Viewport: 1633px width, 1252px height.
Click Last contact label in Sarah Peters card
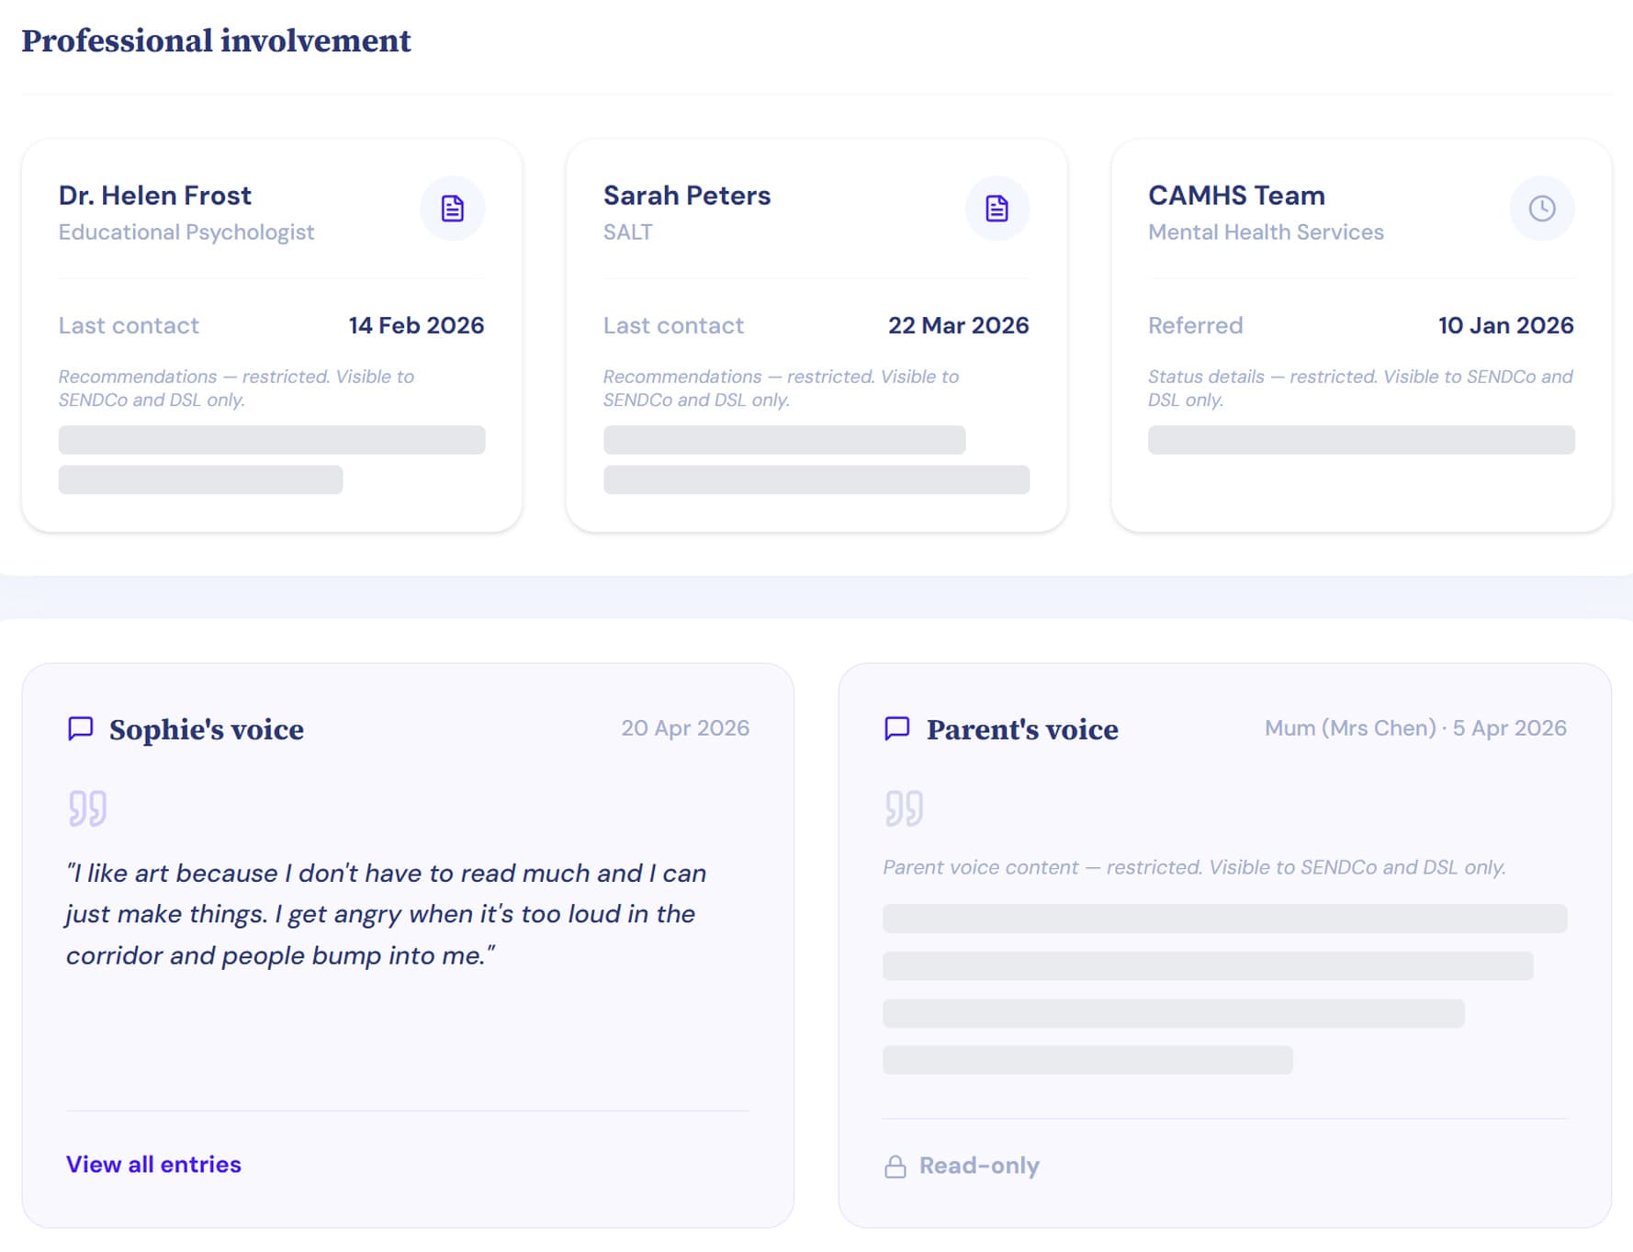click(x=673, y=325)
